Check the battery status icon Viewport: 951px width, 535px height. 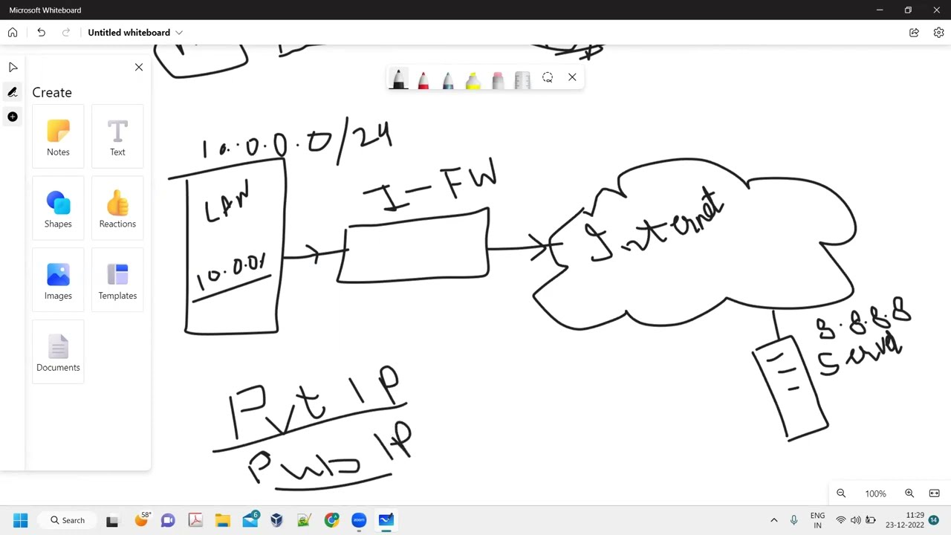[871, 520]
